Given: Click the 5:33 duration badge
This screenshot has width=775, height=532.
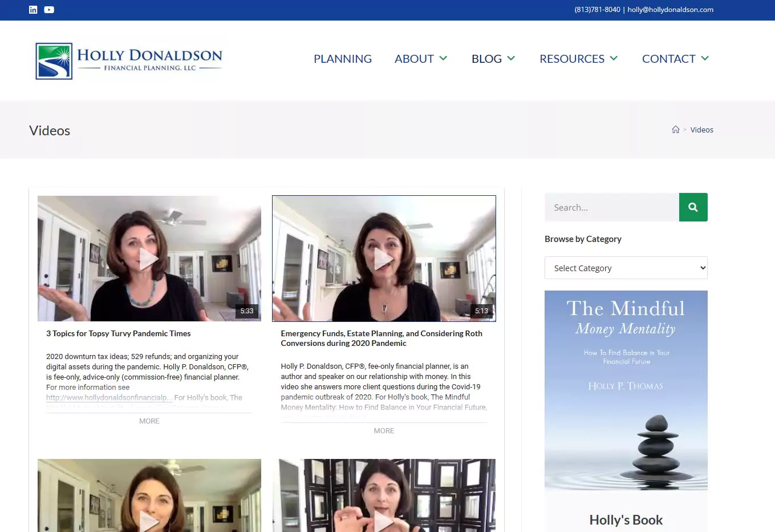Looking at the screenshot, I should pyautogui.click(x=247, y=311).
